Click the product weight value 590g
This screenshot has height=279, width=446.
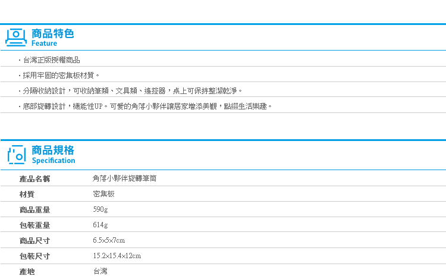pos(100,209)
